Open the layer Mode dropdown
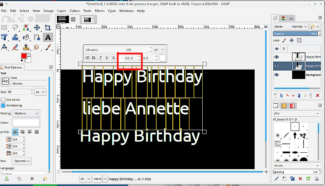This screenshot has height=186, width=325. pos(291,26)
